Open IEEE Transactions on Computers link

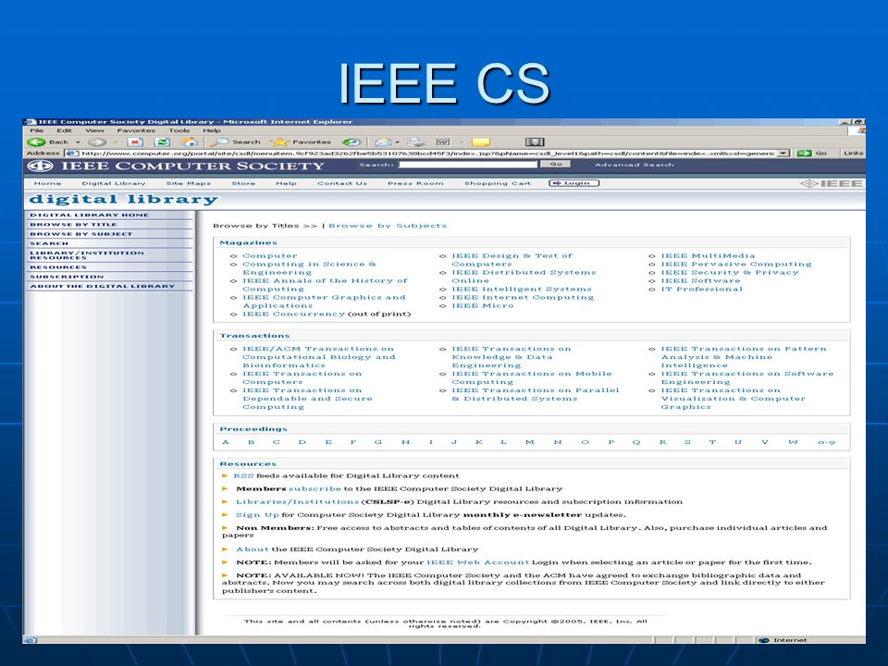tap(302, 377)
